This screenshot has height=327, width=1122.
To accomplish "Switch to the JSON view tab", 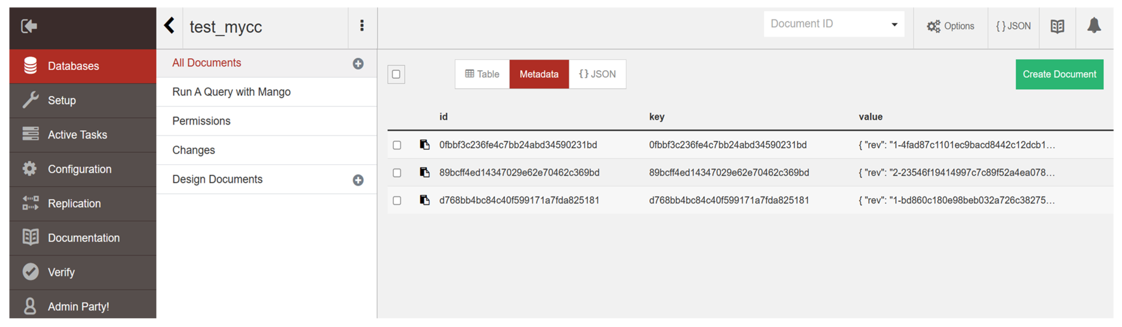I will click(x=597, y=74).
